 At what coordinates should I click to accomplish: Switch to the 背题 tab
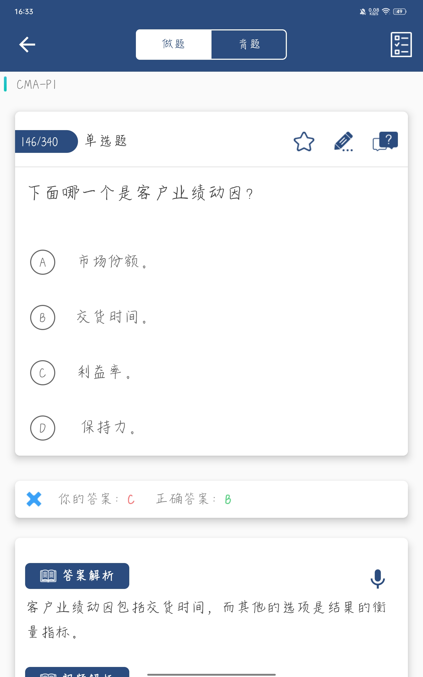coord(249,44)
